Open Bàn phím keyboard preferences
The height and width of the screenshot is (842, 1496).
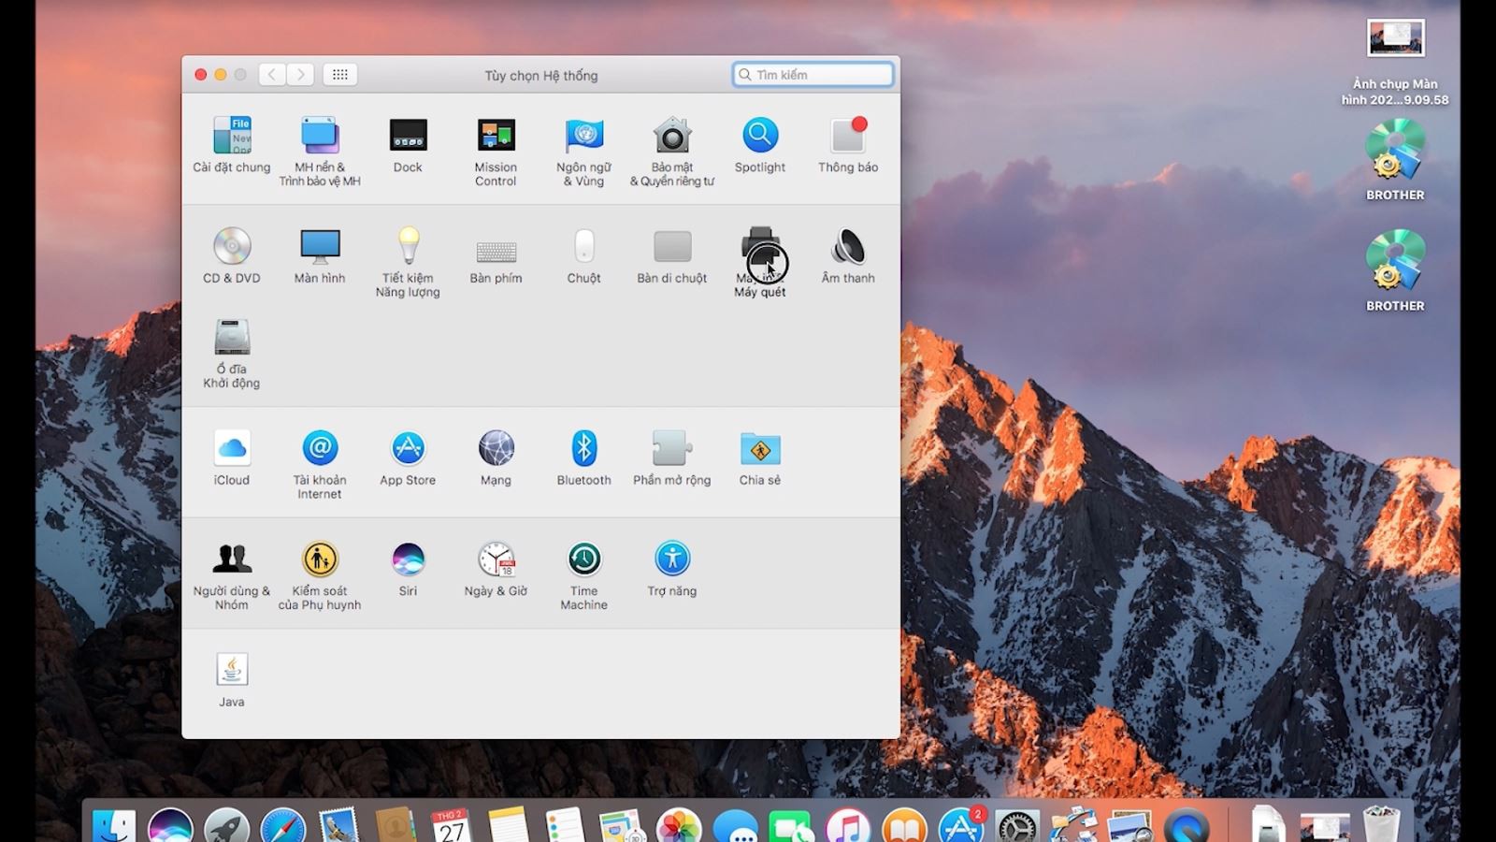[496, 251]
